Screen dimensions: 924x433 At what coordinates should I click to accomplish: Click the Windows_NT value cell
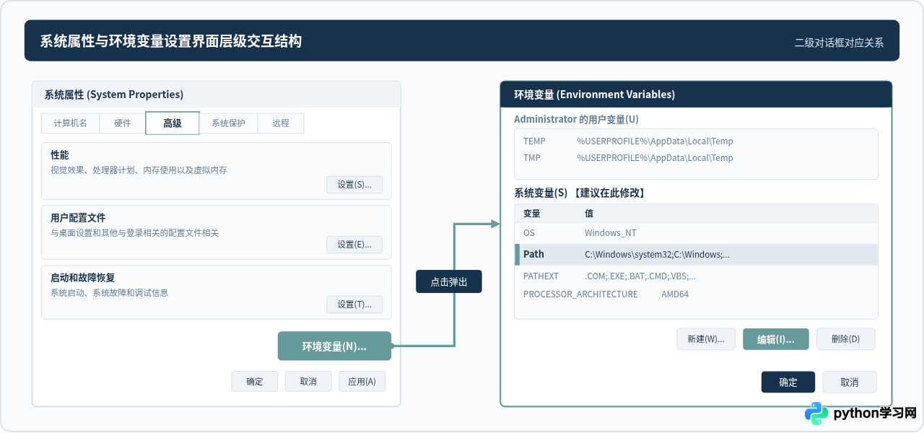click(611, 233)
